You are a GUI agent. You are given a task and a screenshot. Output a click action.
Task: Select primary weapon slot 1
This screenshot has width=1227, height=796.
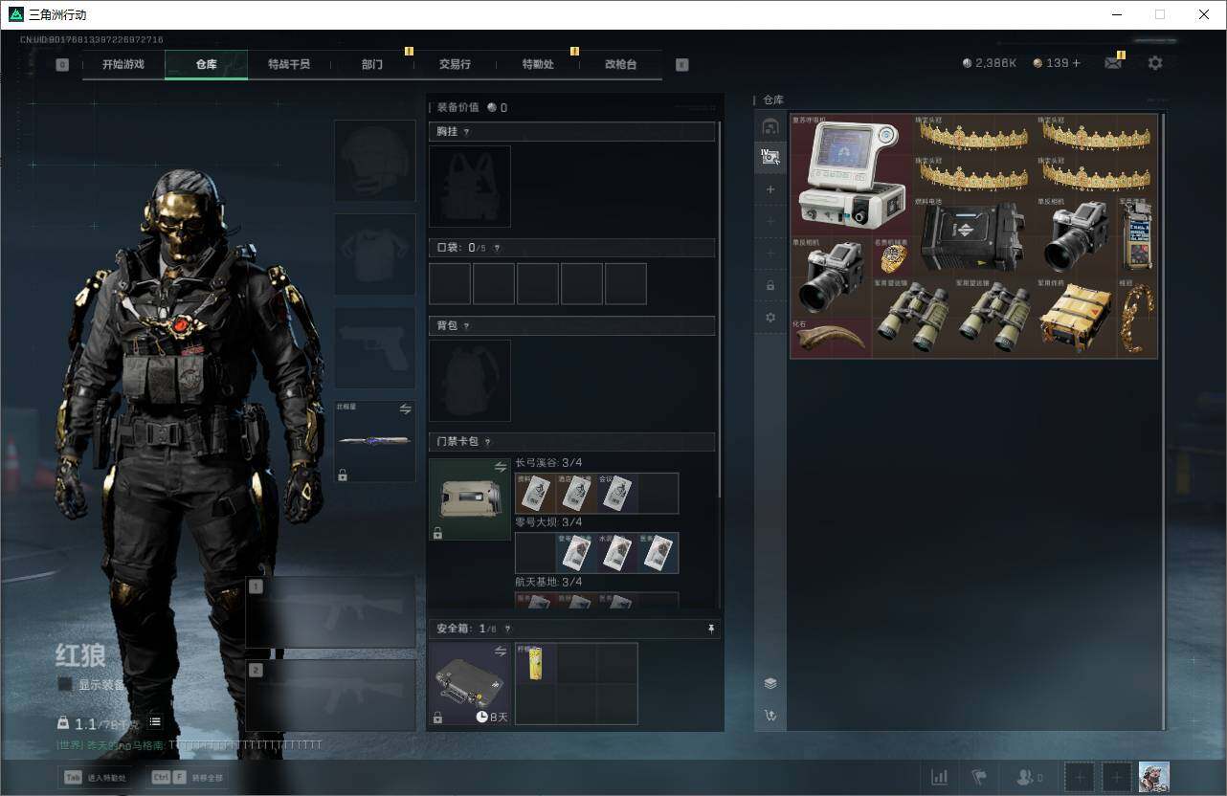point(331,612)
